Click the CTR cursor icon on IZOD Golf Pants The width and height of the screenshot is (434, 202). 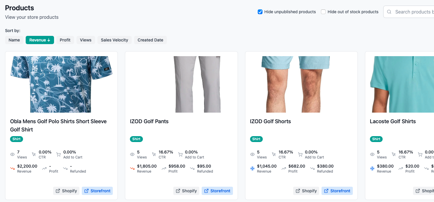click(154, 154)
